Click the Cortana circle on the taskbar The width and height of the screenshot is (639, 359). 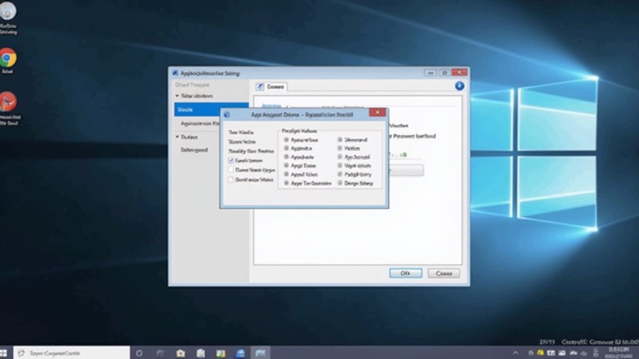(139, 353)
